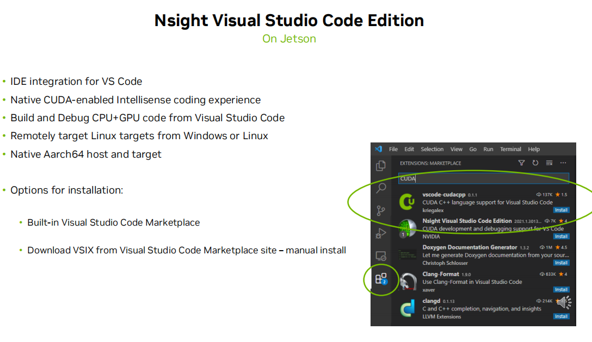Open the Remote Explorer view
This screenshot has height=342, width=592.
[x=381, y=254]
